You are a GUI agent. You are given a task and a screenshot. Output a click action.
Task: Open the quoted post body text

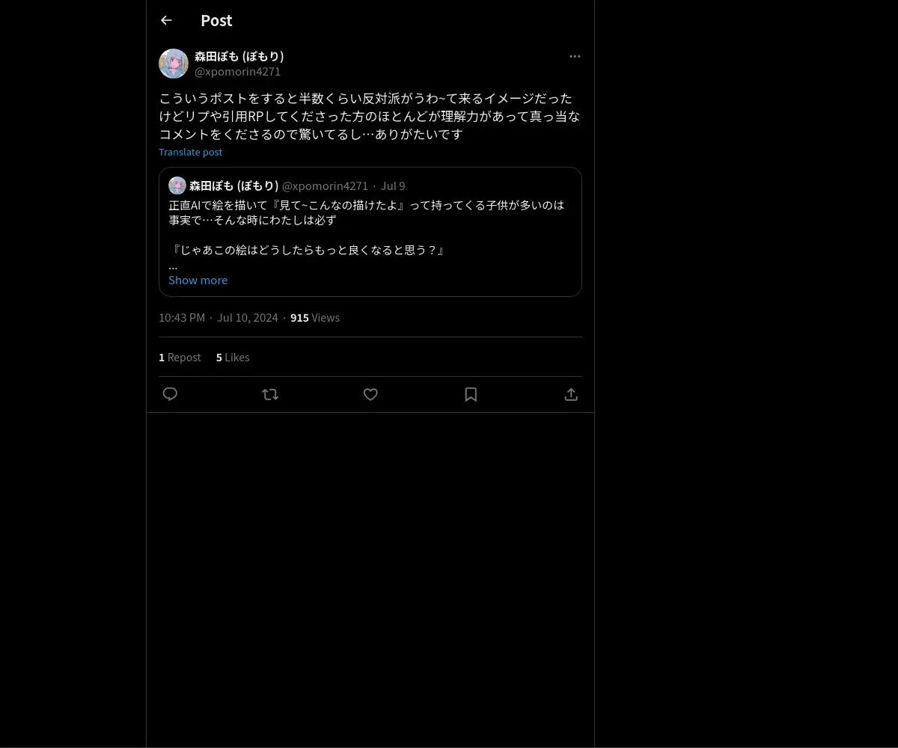click(x=367, y=227)
